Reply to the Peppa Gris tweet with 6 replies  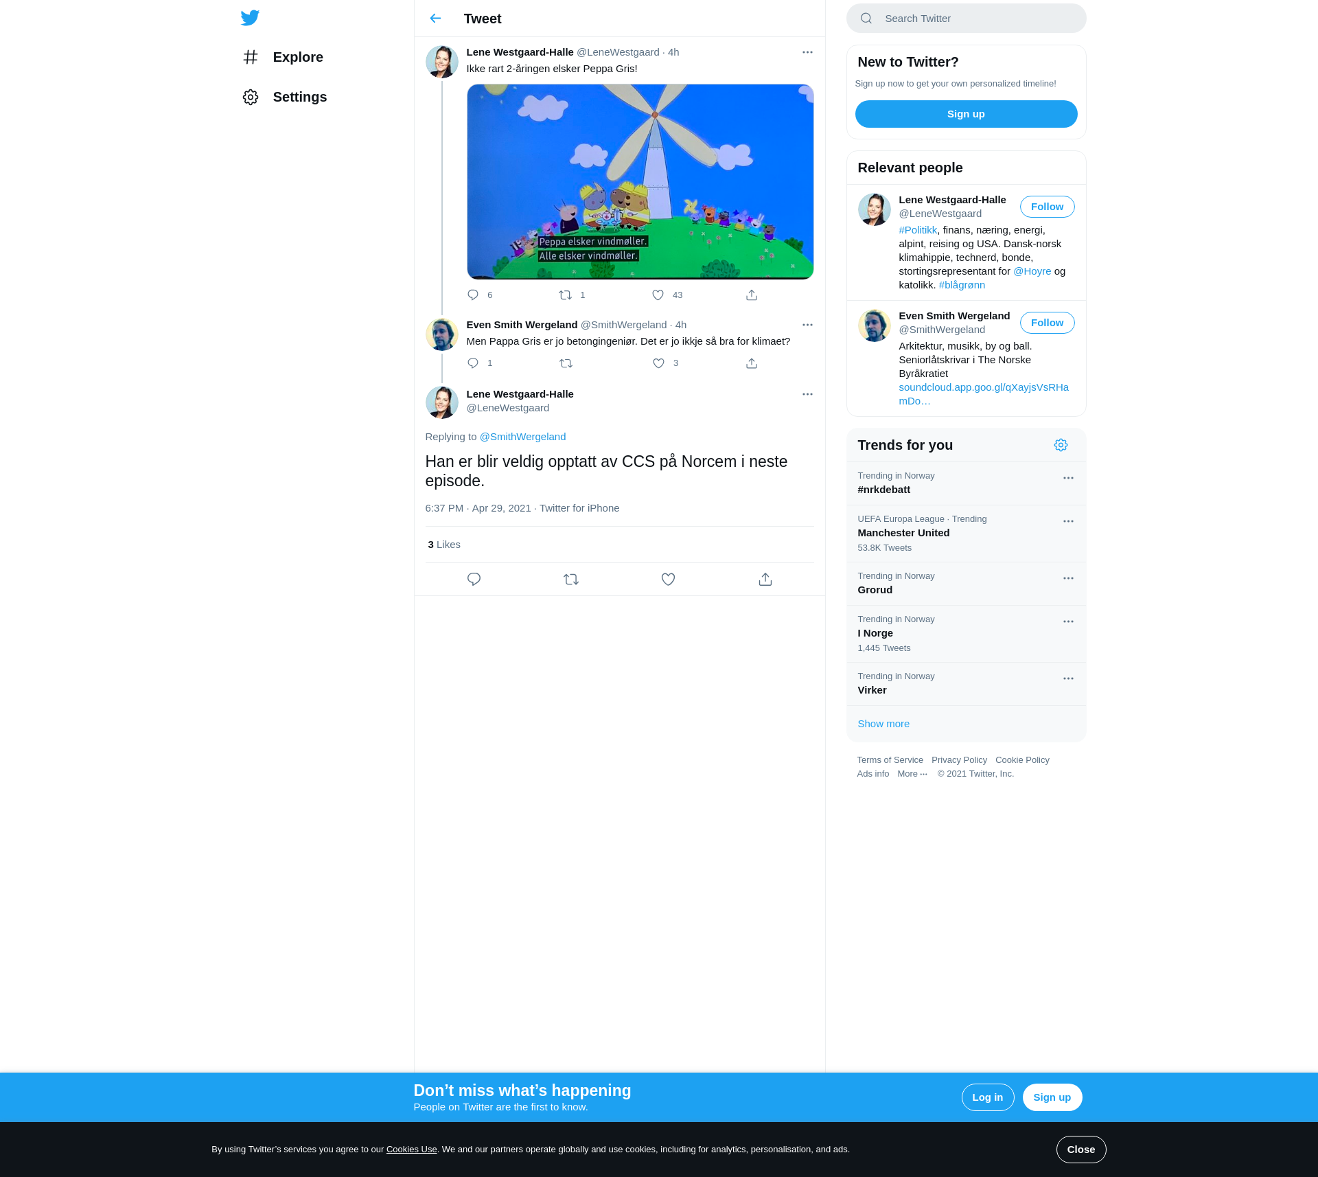[473, 295]
